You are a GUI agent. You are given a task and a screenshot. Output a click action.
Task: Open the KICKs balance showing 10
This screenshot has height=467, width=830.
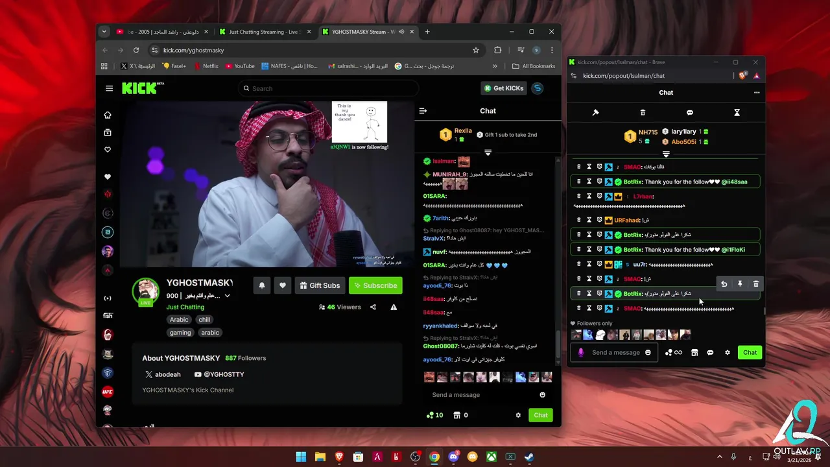(x=434, y=415)
